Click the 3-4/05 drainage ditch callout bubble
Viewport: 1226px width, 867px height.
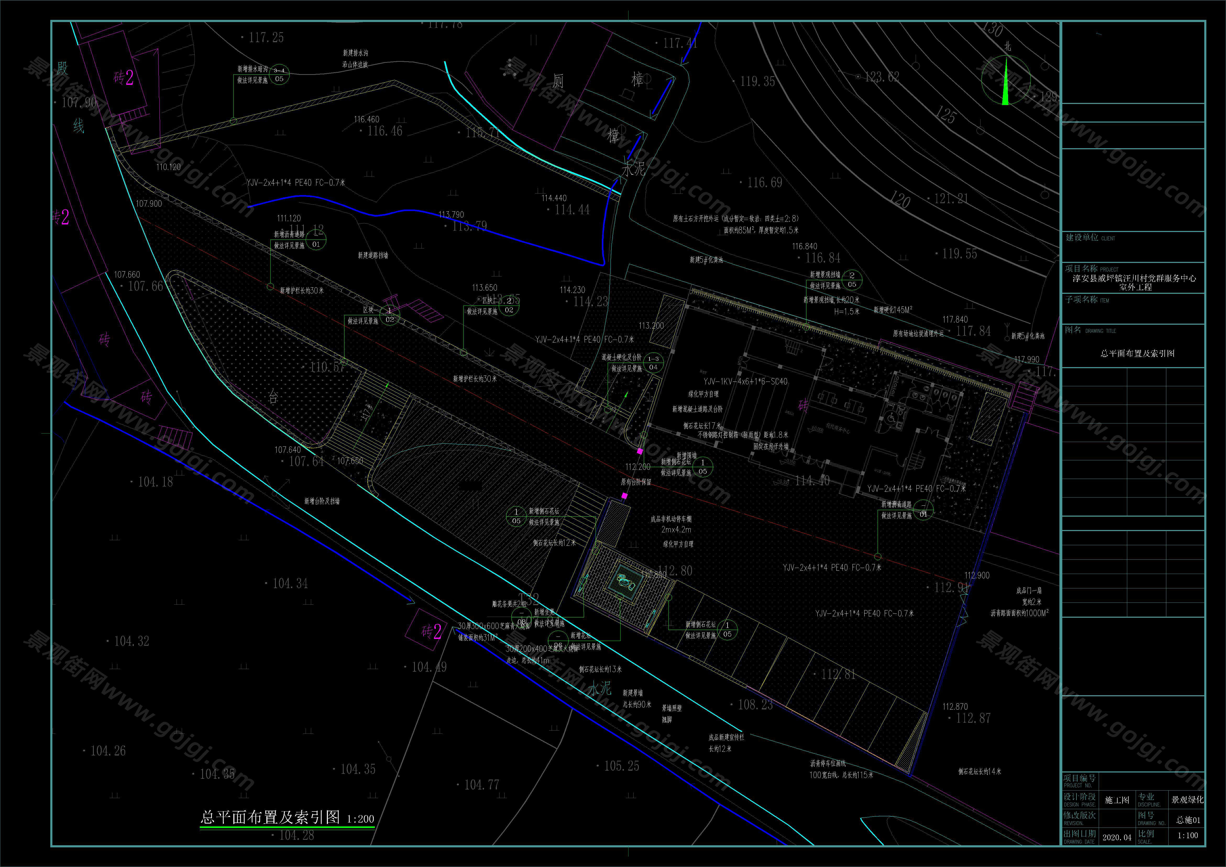coord(279,74)
